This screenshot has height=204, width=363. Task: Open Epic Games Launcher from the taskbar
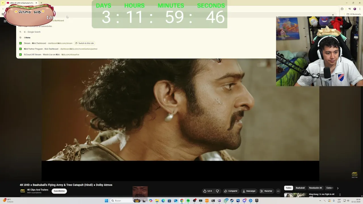[x=257, y=201]
